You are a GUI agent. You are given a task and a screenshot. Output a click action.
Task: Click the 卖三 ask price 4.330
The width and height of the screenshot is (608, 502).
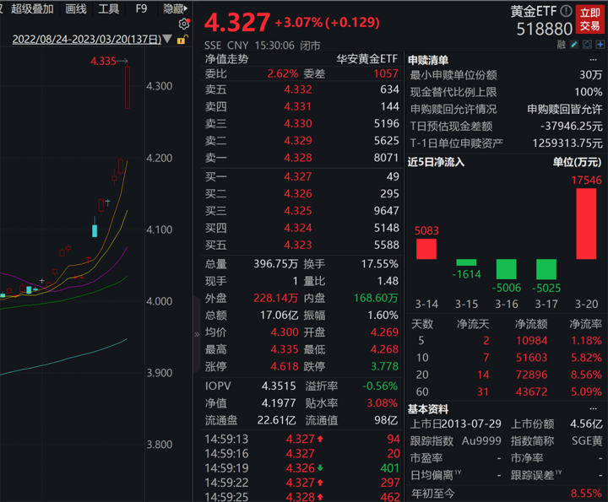tap(298, 123)
